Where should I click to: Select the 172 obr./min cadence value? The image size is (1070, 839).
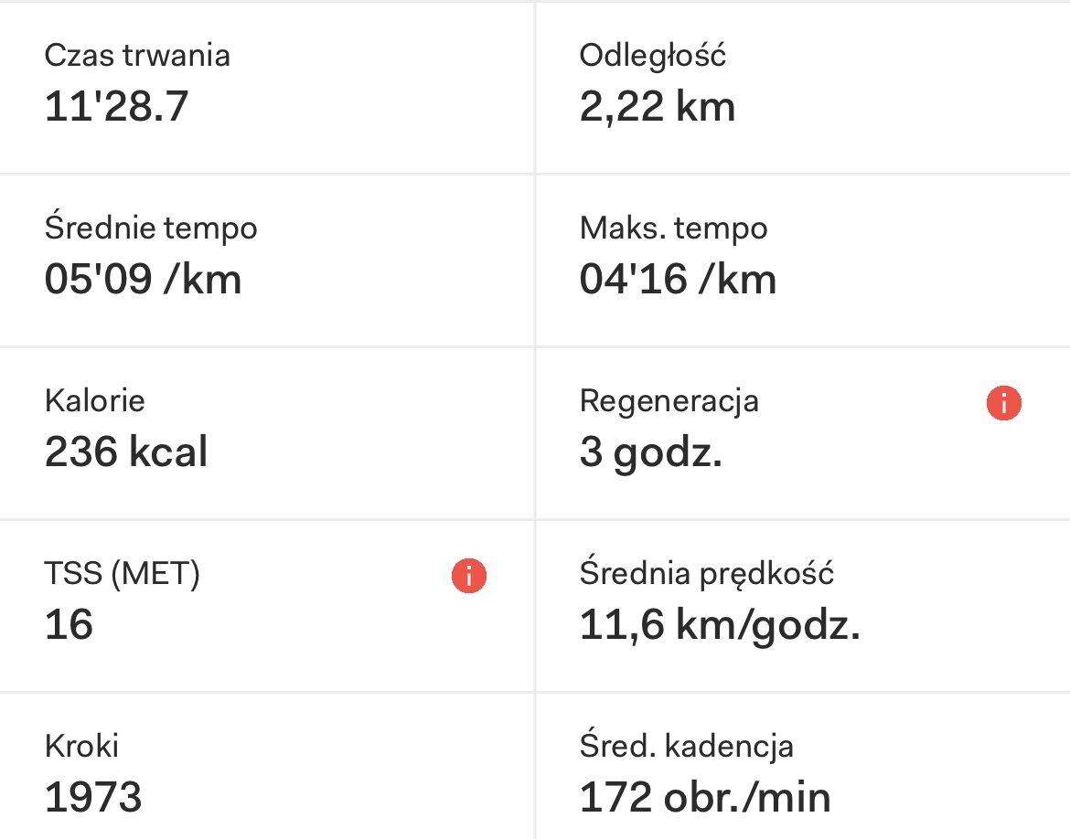(705, 798)
